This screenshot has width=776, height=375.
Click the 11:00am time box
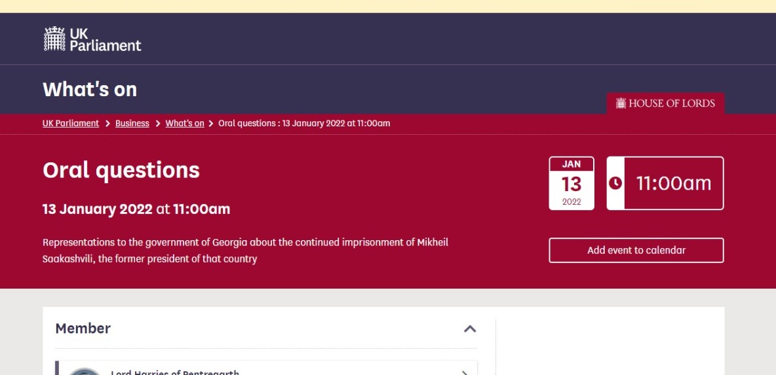pyautogui.click(x=673, y=183)
